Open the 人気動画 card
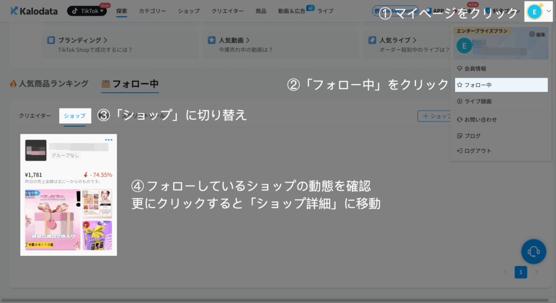Screen dimensions: 556x303 pyautogui.click(x=281, y=44)
